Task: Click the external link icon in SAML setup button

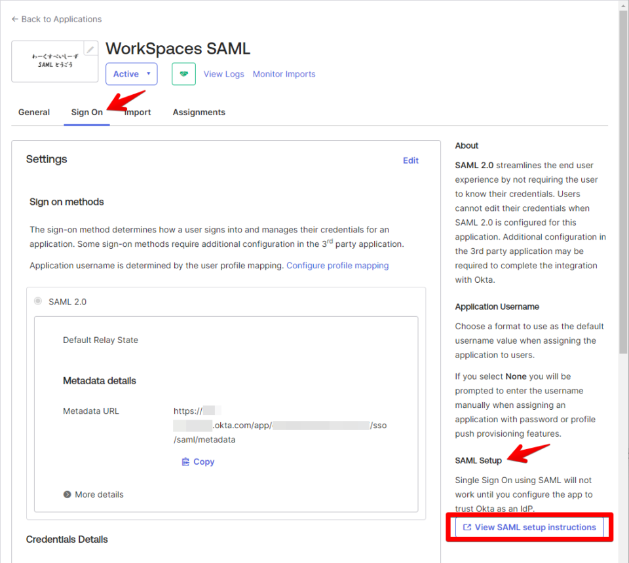Action: (x=467, y=527)
